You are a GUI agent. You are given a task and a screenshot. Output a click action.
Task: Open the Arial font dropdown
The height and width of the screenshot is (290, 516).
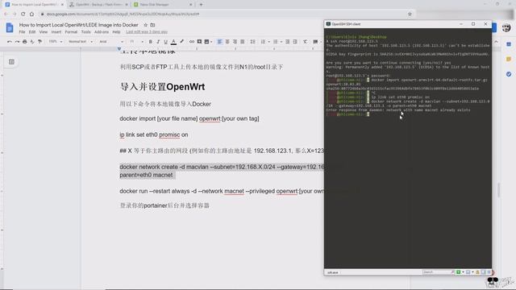pos(111,42)
